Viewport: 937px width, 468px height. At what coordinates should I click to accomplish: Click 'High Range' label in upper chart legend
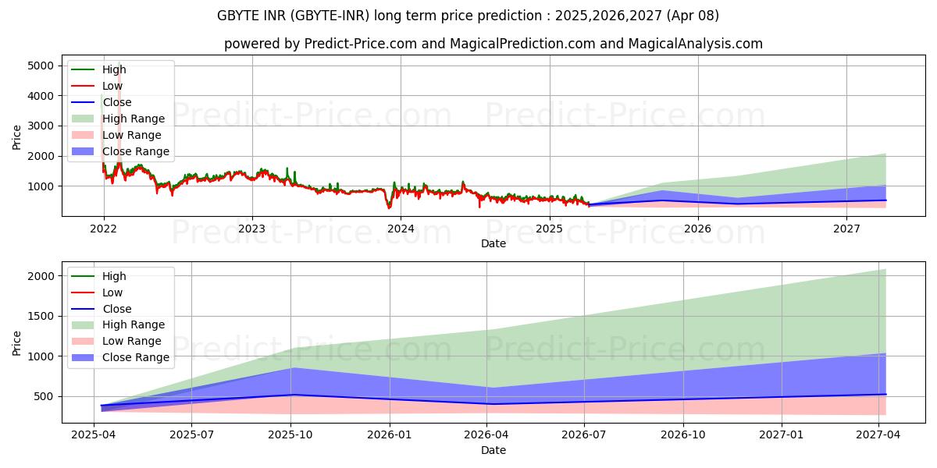[x=134, y=119]
